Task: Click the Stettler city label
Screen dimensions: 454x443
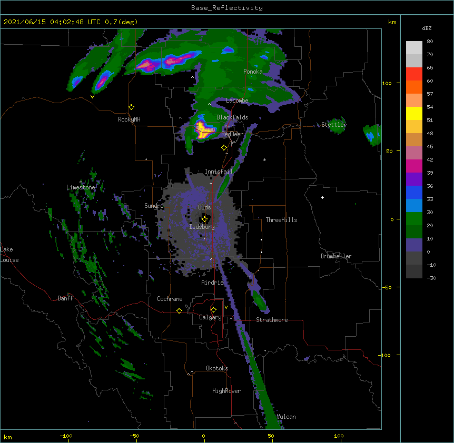Action: click(x=334, y=125)
